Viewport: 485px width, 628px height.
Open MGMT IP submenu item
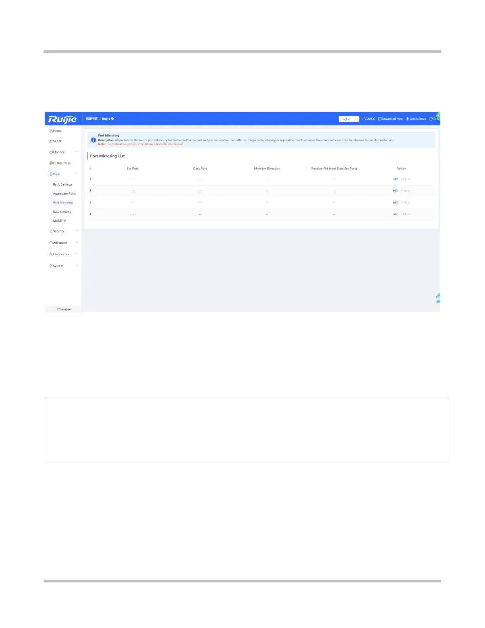[59, 221]
